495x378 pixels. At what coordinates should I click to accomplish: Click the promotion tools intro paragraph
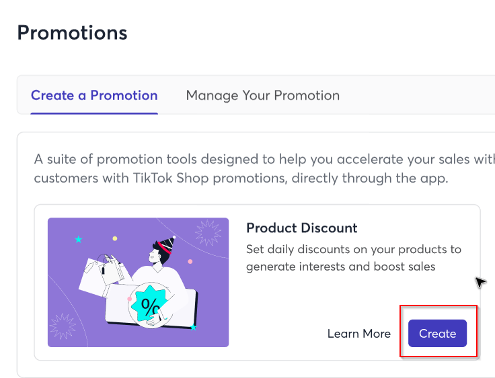264,169
